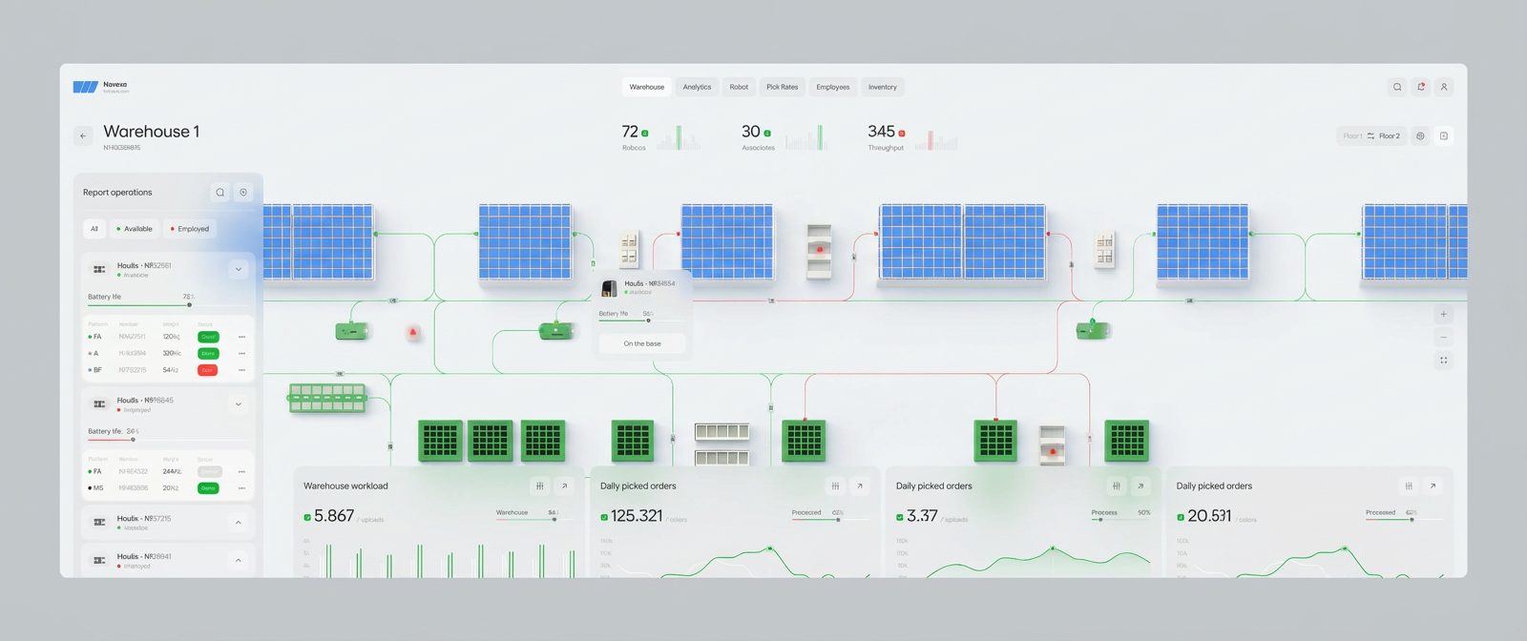The width and height of the screenshot is (1527, 641).
Task: Filter robots by Employed status
Action: tap(190, 229)
